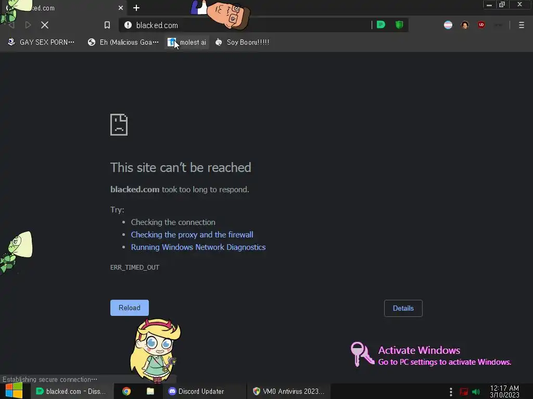533x399 pixels.
Task: Open the GAY SEX PORN bookmark
Action: click(x=41, y=42)
